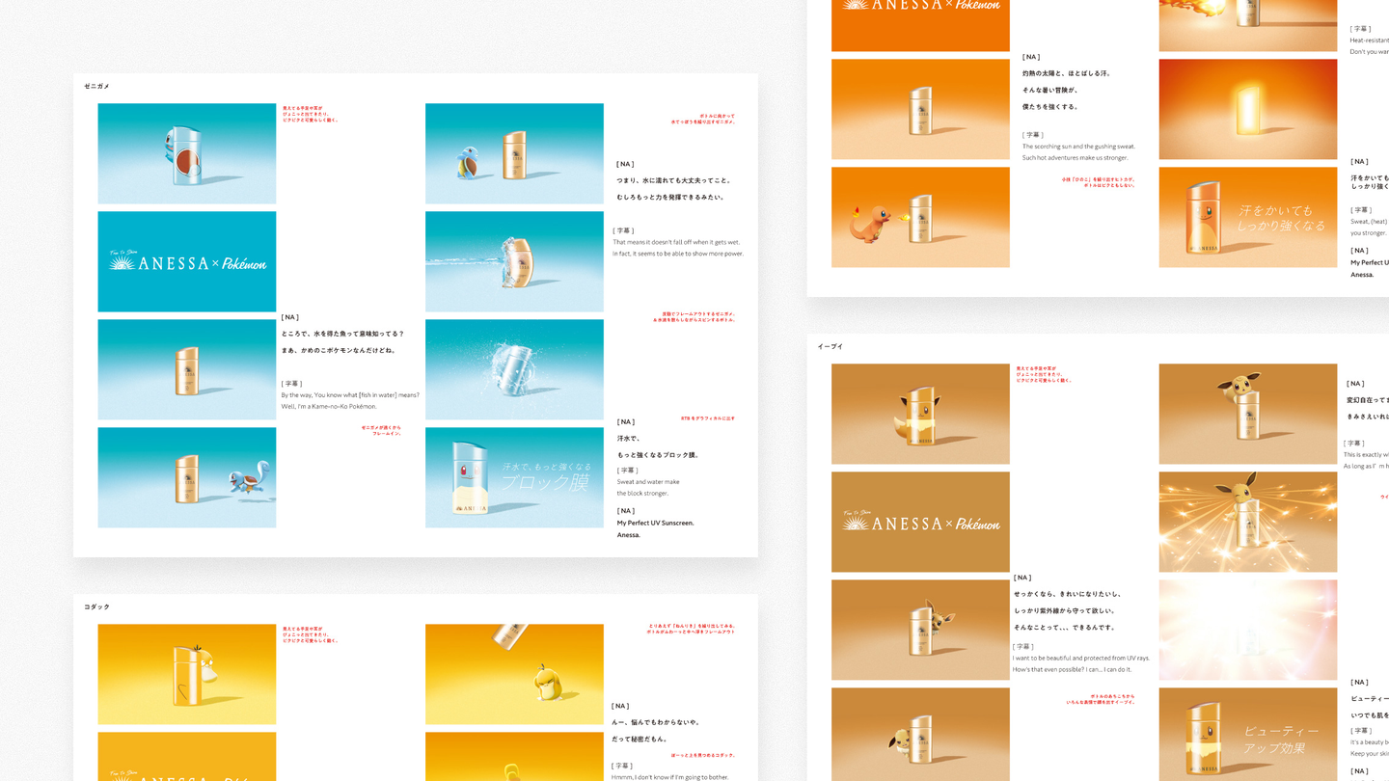The image size is (1389, 781).
Task: Select the line せっかくなら、きれいになりたいし、
Action: 1068,594
